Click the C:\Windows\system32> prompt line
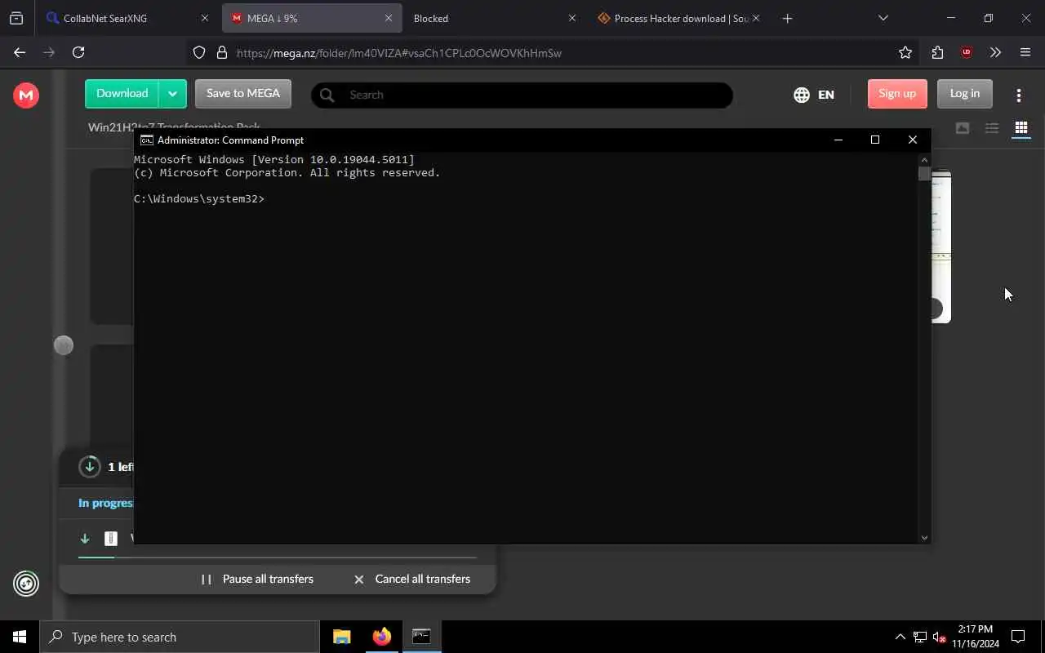The height and width of the screenshot is (653, 1045). pyautogui.click(x=199, y=199)
